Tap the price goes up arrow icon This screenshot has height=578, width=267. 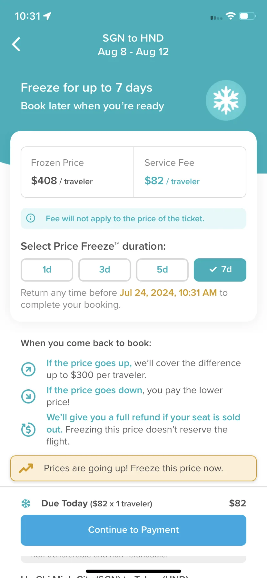click(x=28, y=369)
